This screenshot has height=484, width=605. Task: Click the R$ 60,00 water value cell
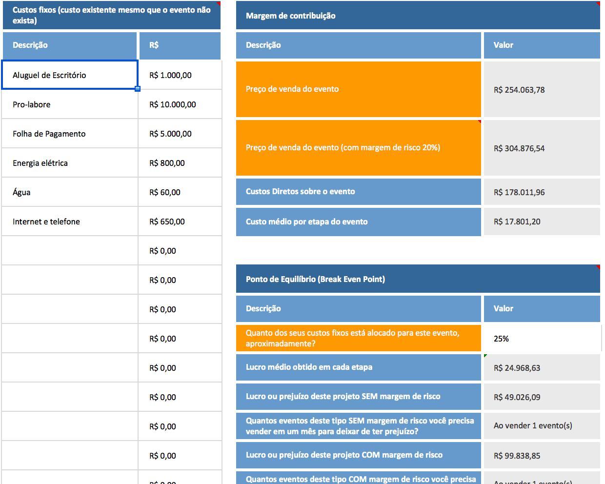tap(180, 192)
